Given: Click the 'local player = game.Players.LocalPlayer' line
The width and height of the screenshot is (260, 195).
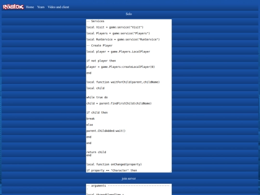Looking at the screenshot, I should 118,52.
